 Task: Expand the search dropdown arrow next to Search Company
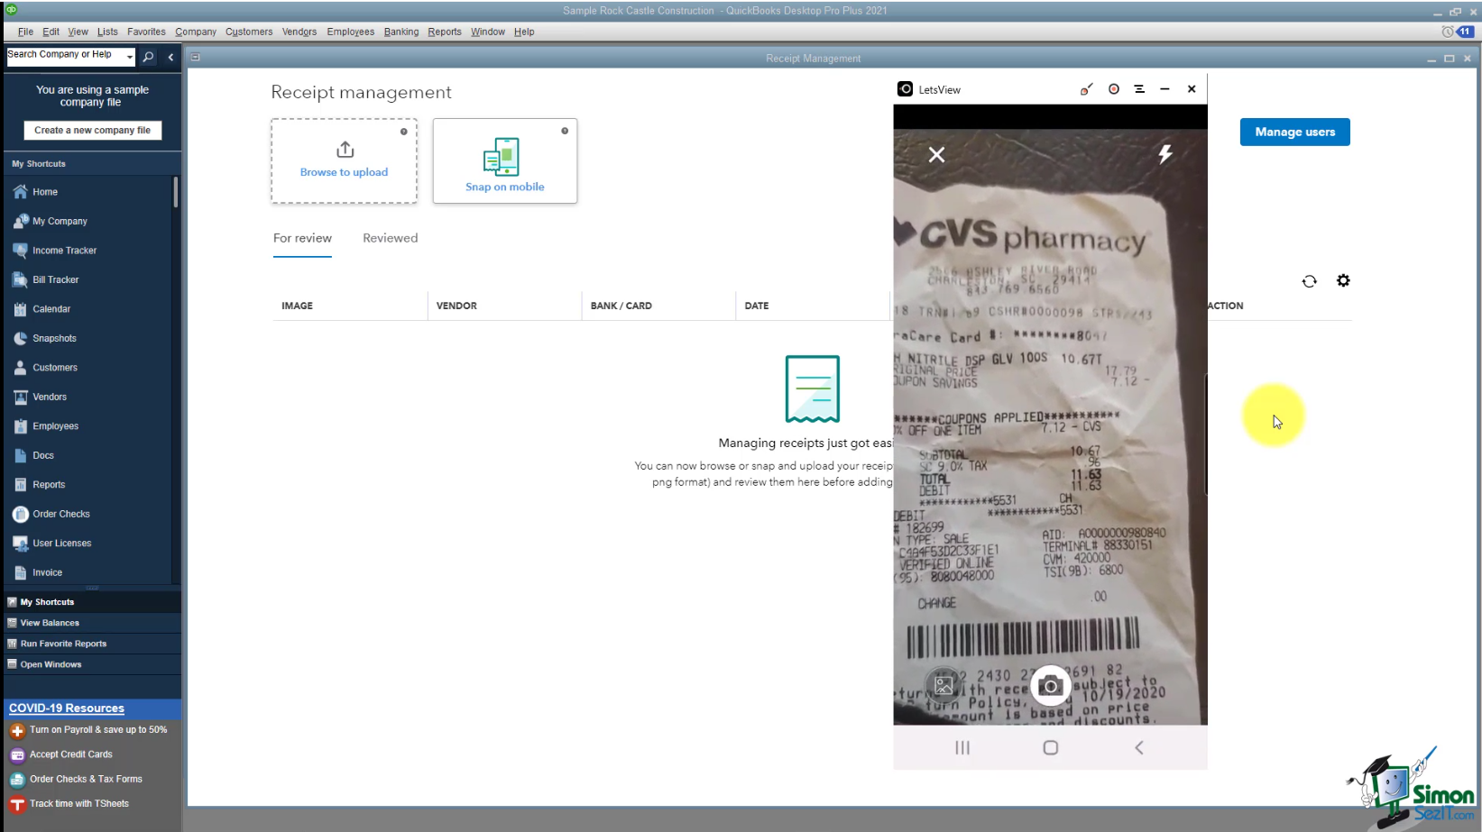[130, 56]
